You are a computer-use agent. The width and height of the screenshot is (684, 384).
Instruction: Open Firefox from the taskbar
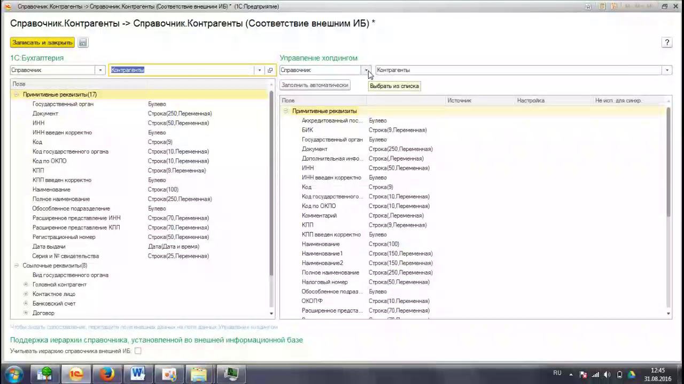tap(107, 374)
